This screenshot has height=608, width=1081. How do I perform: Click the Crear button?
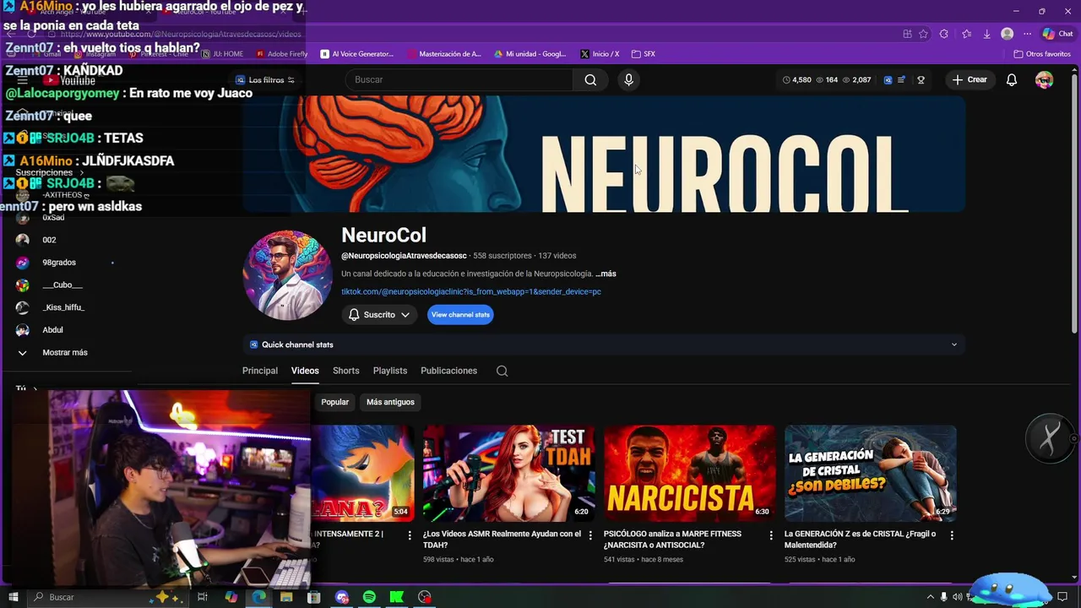pos(970,79)
